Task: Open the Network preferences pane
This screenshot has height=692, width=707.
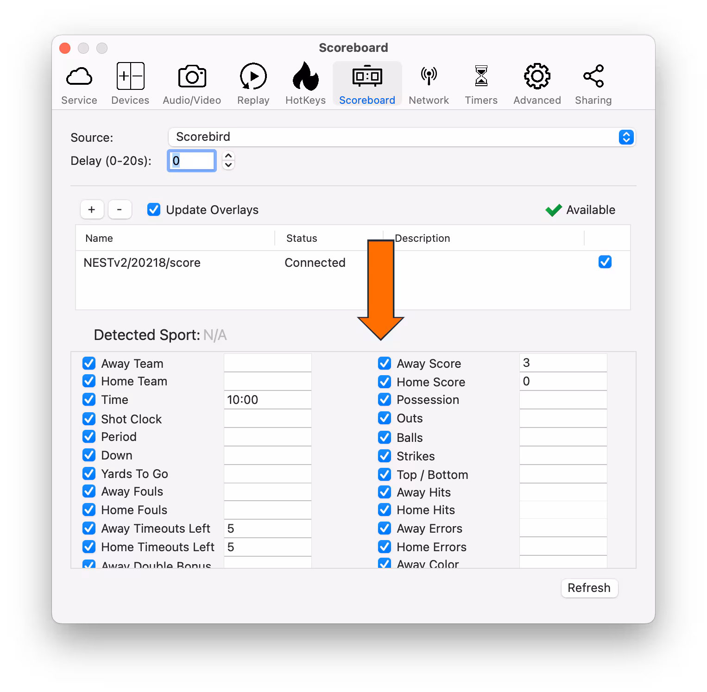Action: pos(429,85)
